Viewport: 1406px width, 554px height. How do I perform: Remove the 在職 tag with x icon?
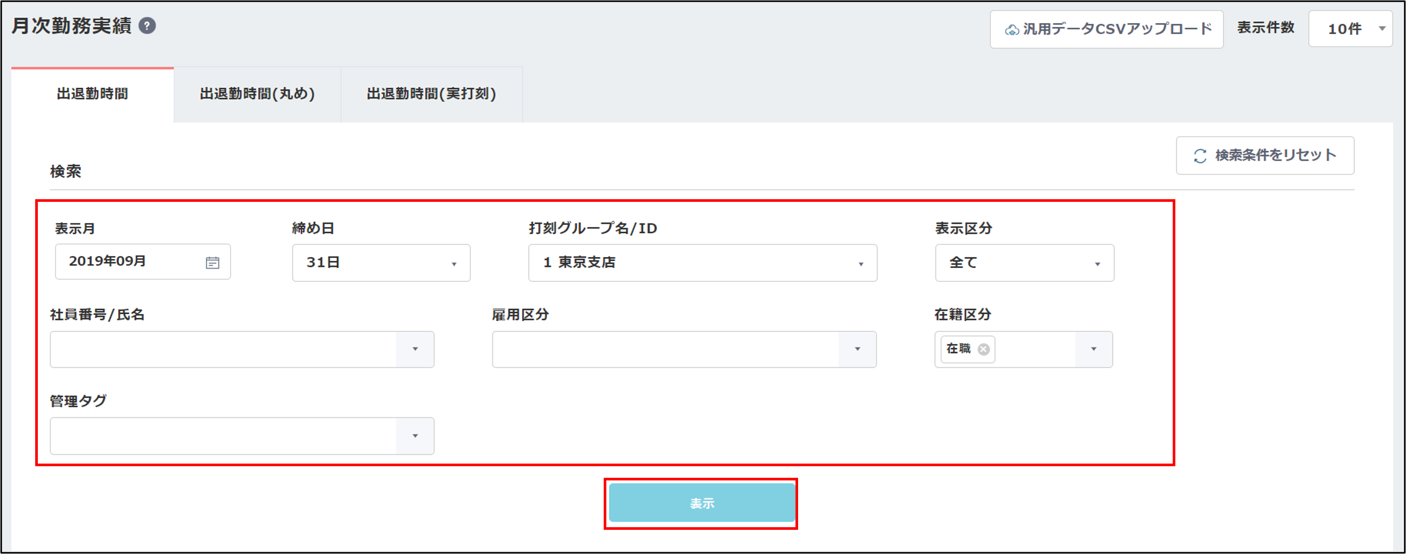(984, 350)
